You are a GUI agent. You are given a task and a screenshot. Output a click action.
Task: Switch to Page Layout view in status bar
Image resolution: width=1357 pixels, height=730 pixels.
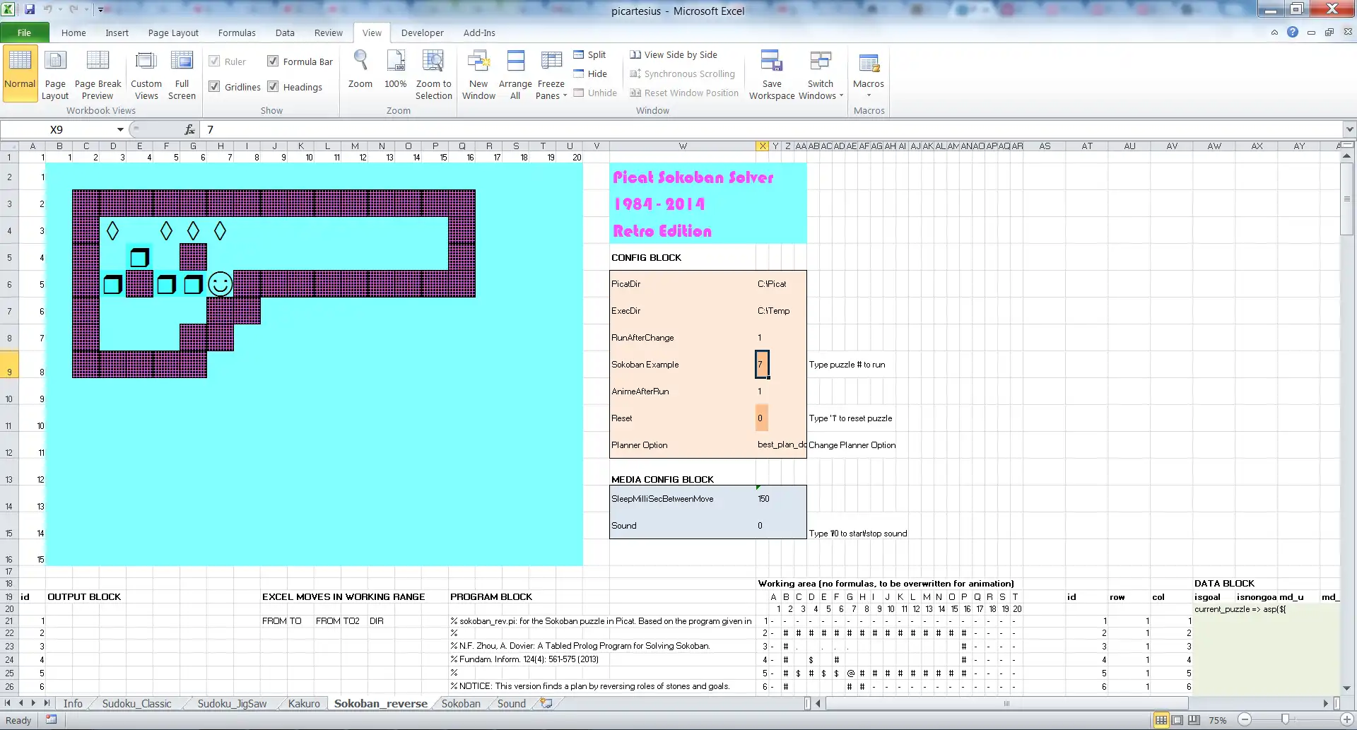(x=1177, y=720)
